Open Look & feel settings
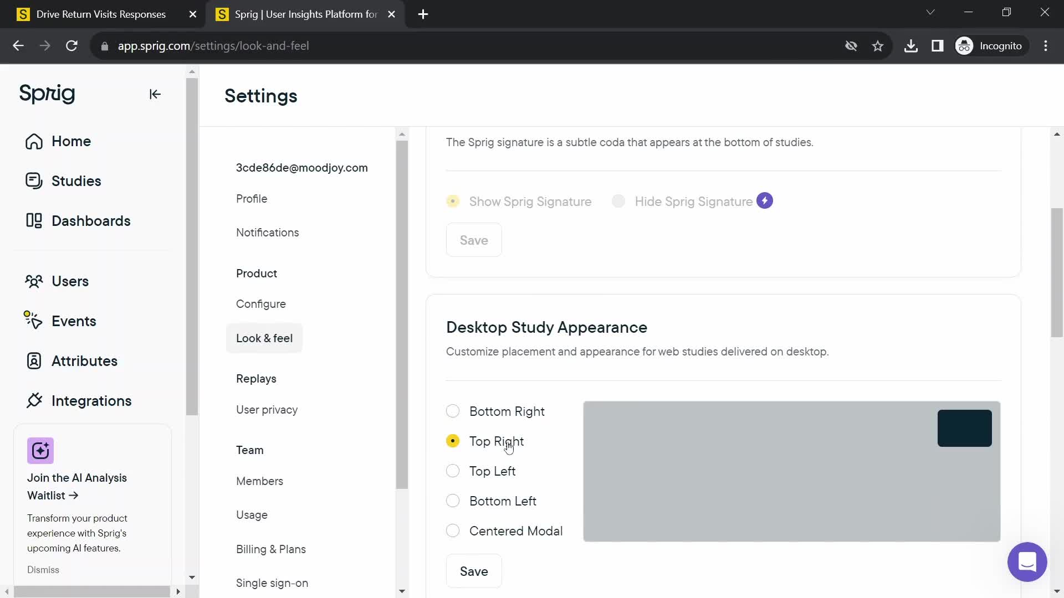 [264, 338]
